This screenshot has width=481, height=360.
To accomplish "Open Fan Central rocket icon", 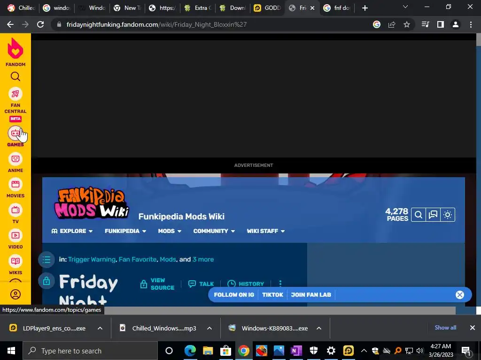I will pos(16,94).
